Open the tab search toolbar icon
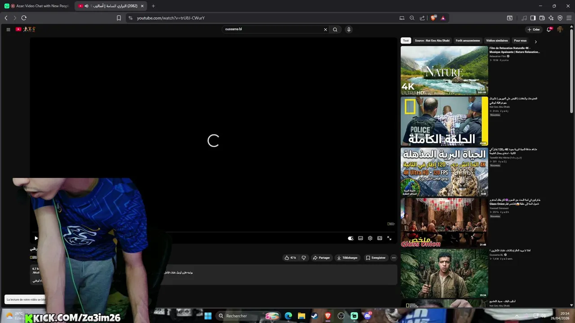 tap(509, 18)
